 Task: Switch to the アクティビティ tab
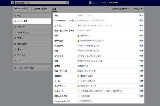tap(41, 9)
